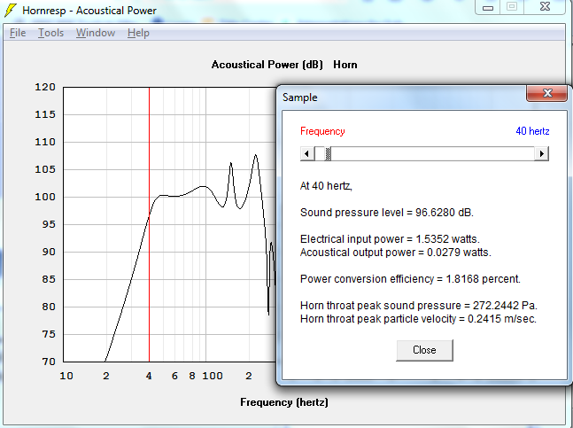Click the frequency slider track right of thumb
Image resolution: width=573 pixels, height=428 pixels.
(x=433, y=153)
